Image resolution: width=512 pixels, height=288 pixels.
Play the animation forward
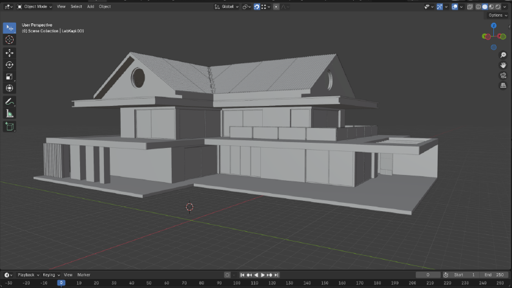(x=263, y=275)
